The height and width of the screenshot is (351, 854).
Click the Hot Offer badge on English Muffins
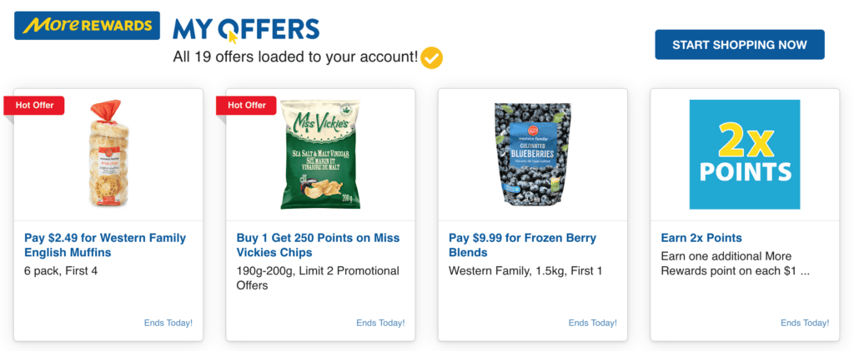(x=34, y=106)
